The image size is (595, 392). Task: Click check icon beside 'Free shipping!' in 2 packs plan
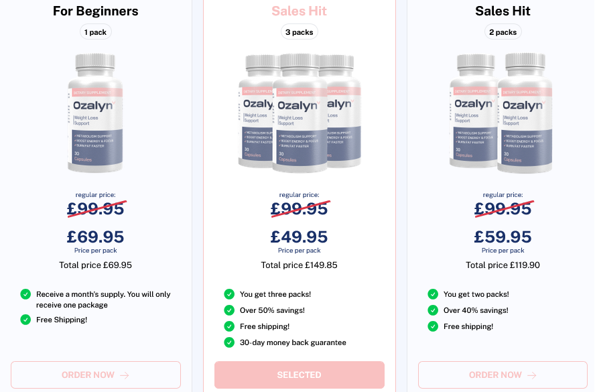433,326
